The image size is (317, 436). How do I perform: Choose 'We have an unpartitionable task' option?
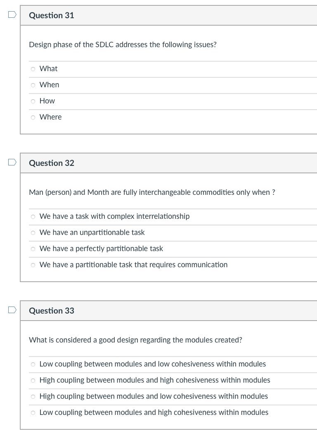point(33,232)
